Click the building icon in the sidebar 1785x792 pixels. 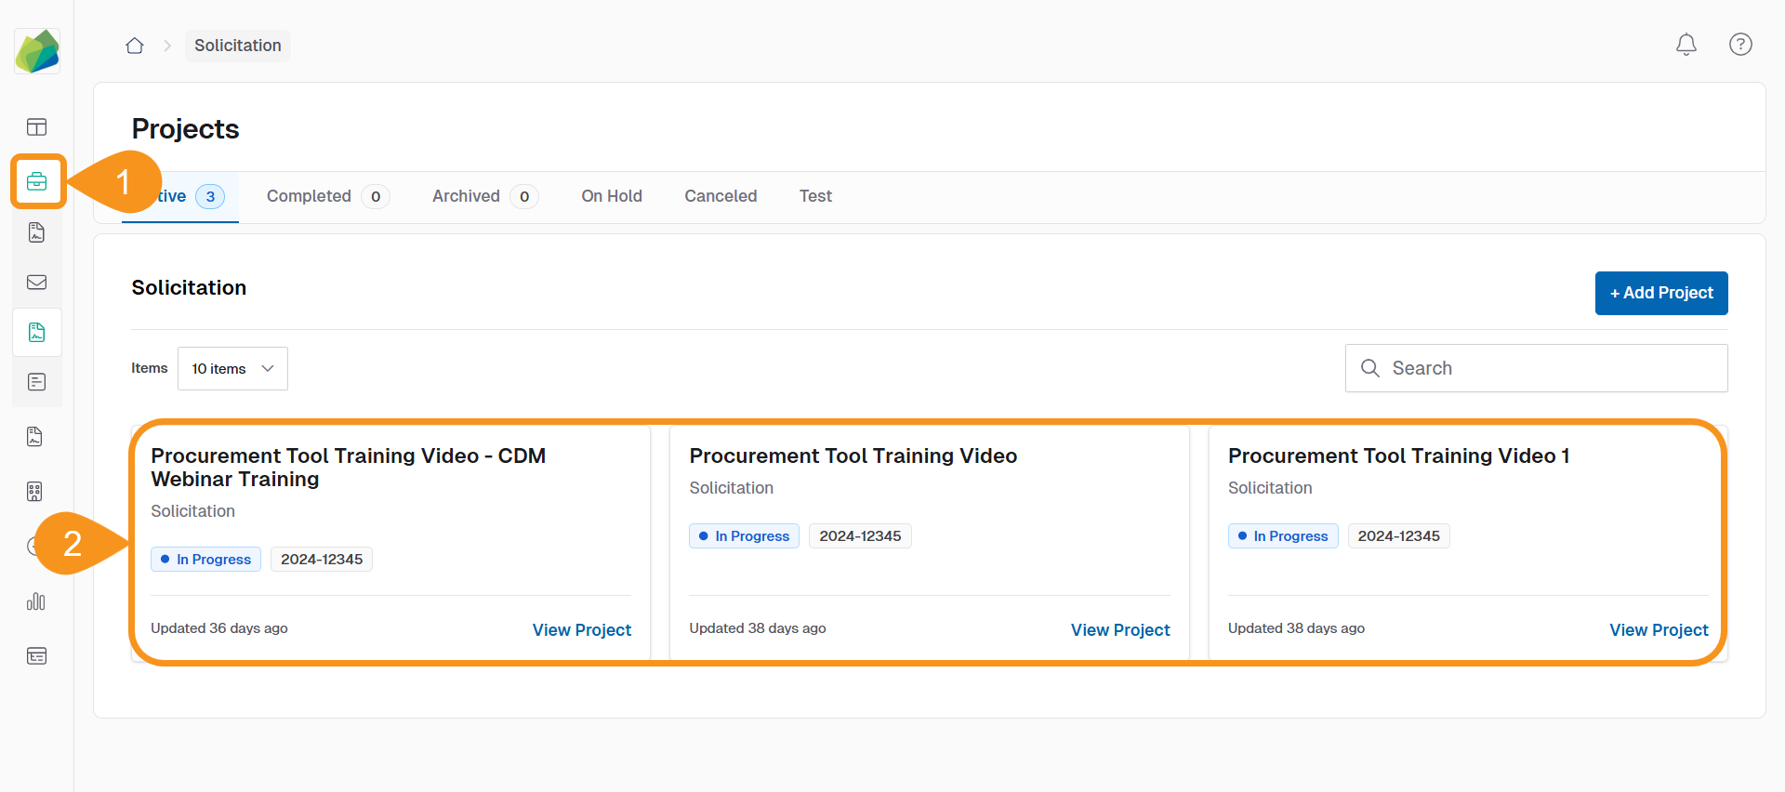[x=35, y=492]
